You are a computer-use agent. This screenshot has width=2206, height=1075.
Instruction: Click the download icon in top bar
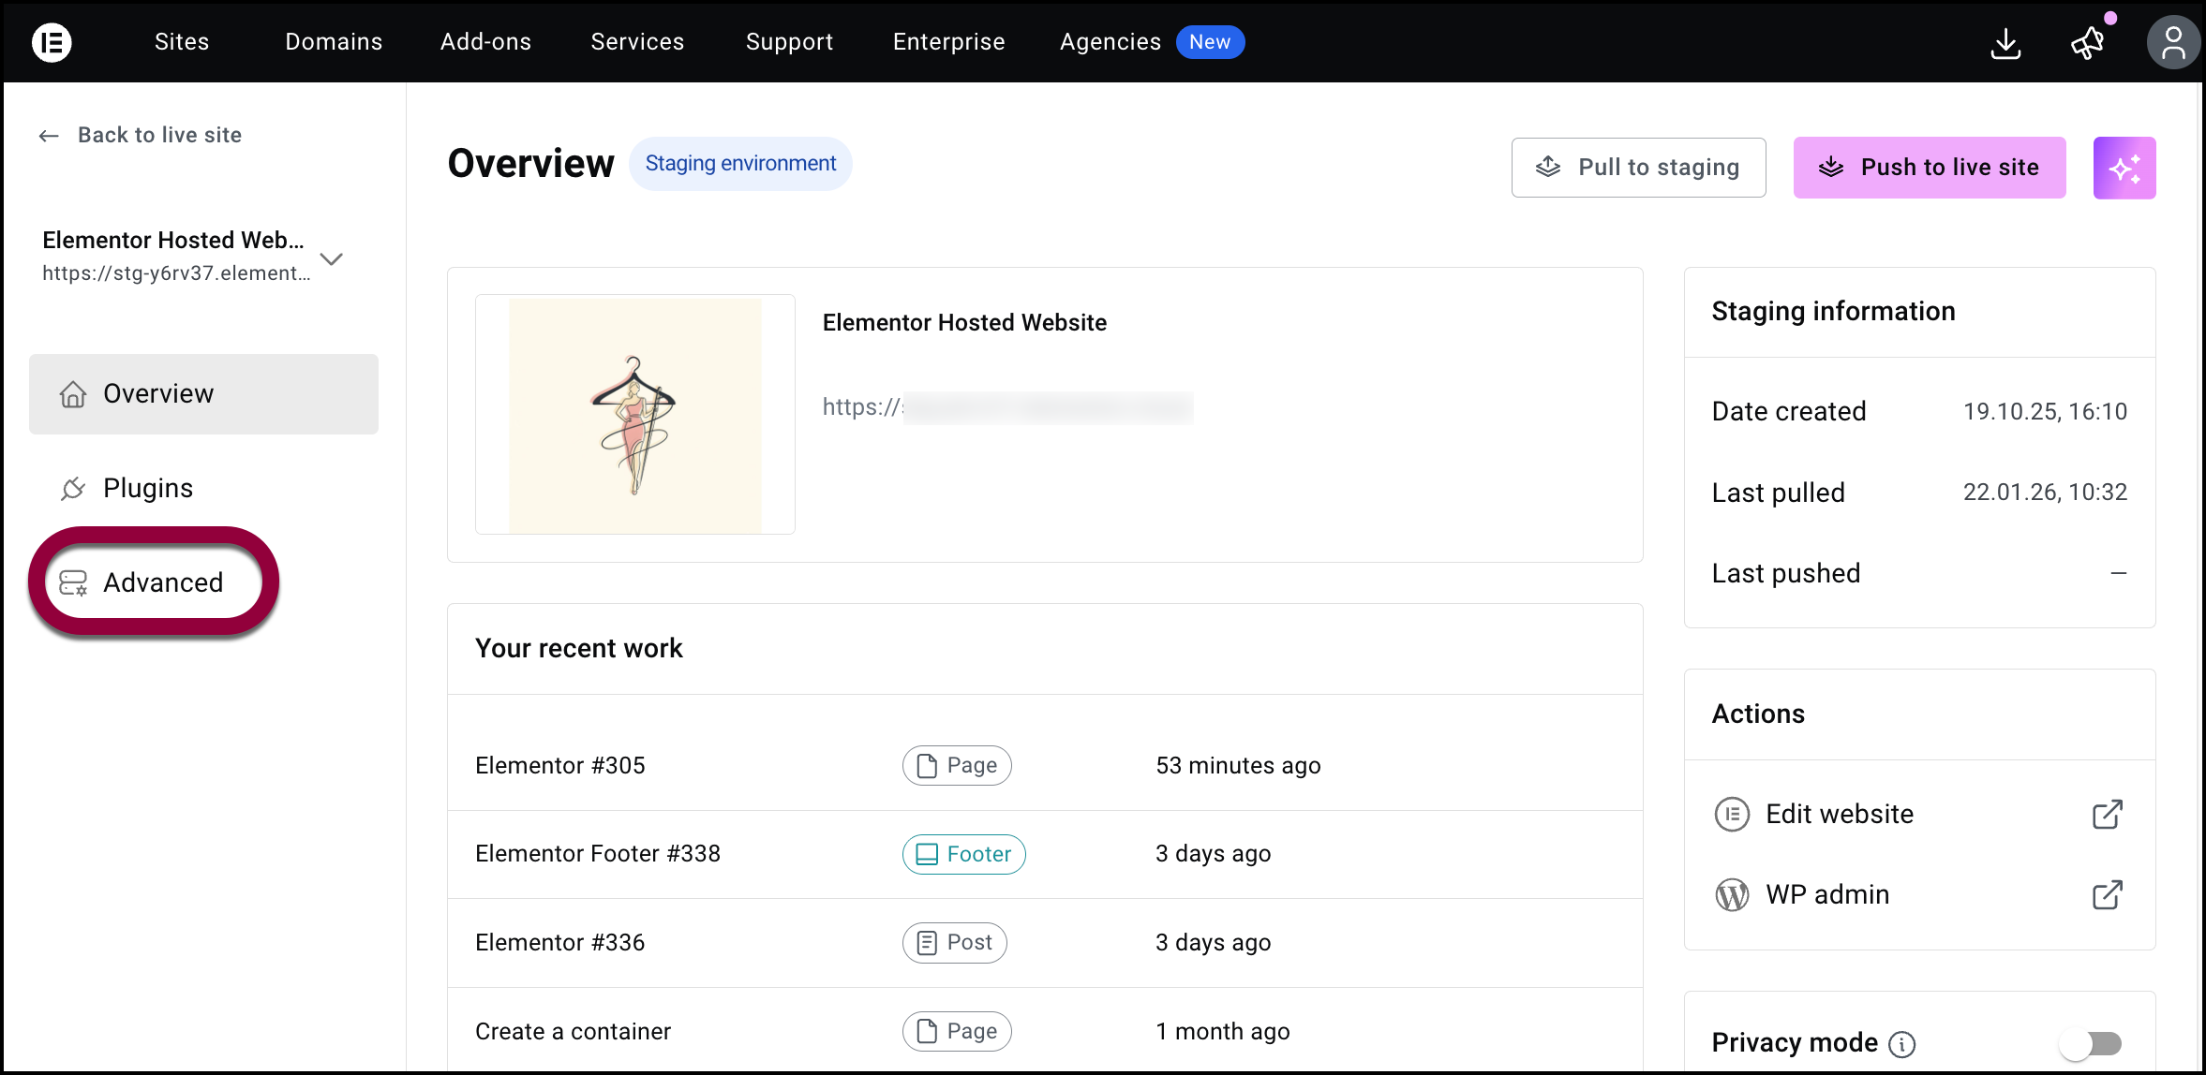click(x=2005, y=43)
